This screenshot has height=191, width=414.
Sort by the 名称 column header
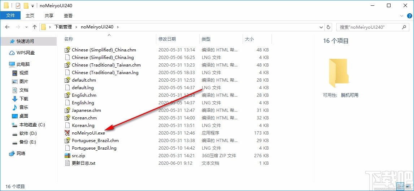[68, 39]
